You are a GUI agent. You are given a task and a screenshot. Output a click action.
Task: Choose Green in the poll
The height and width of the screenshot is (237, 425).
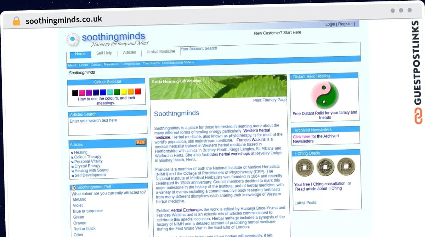click(79, 217)
